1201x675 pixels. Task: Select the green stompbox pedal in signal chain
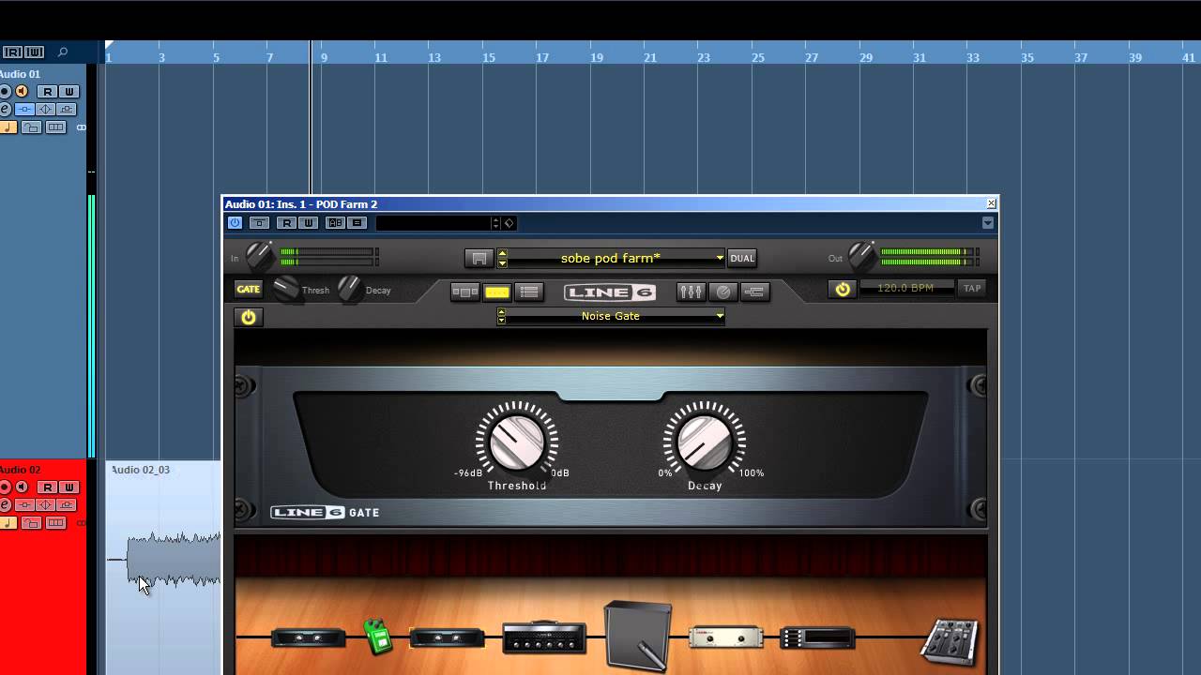click(377, 637)
